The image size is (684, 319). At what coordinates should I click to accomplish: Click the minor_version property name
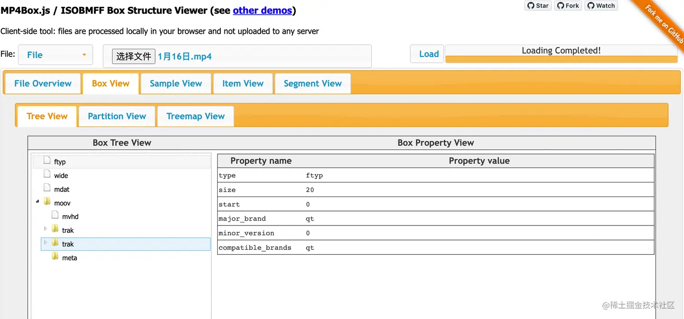[246, 233]
